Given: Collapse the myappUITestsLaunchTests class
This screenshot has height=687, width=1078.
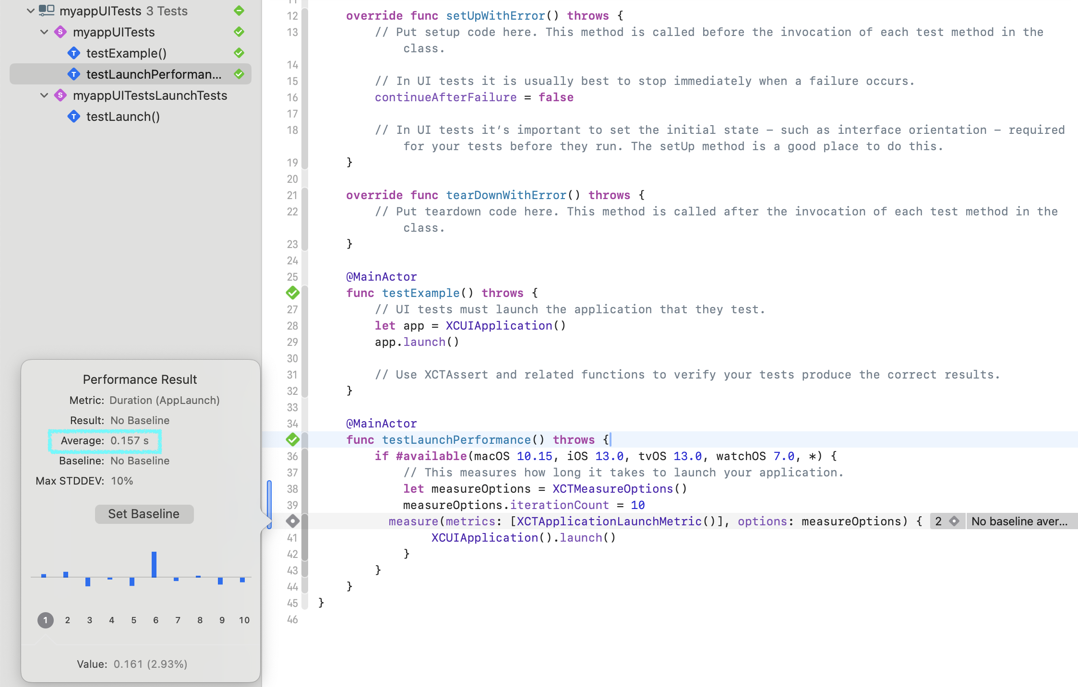Looking at the screenshot, I should coord(44,95).
